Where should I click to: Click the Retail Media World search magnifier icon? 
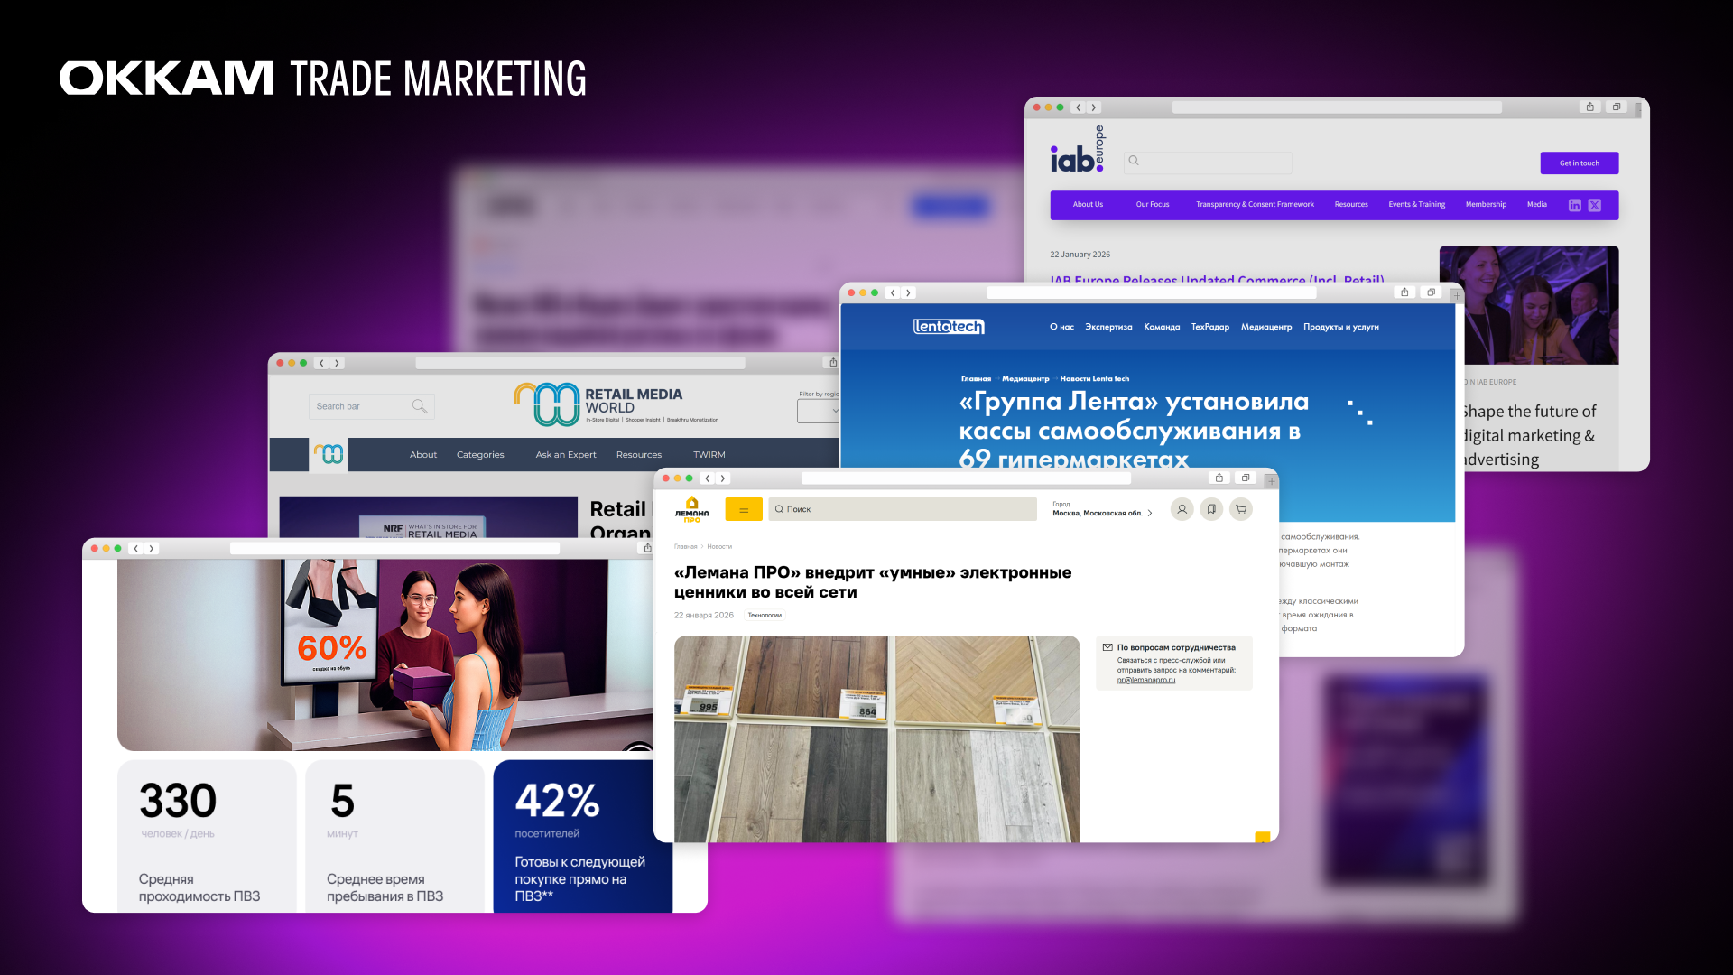[x=419, y=406]
